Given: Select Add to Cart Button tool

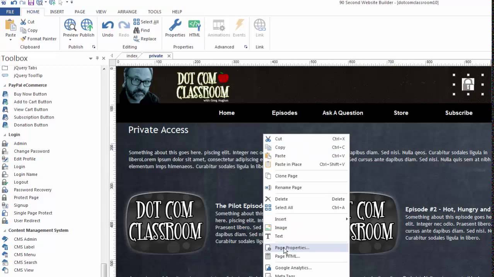Looking at the screenshot, I should click(x=32, y=102).
